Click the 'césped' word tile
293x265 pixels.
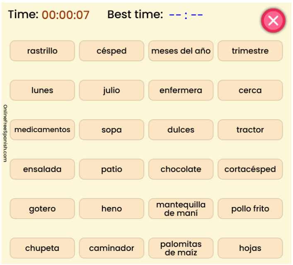[111, 51]
